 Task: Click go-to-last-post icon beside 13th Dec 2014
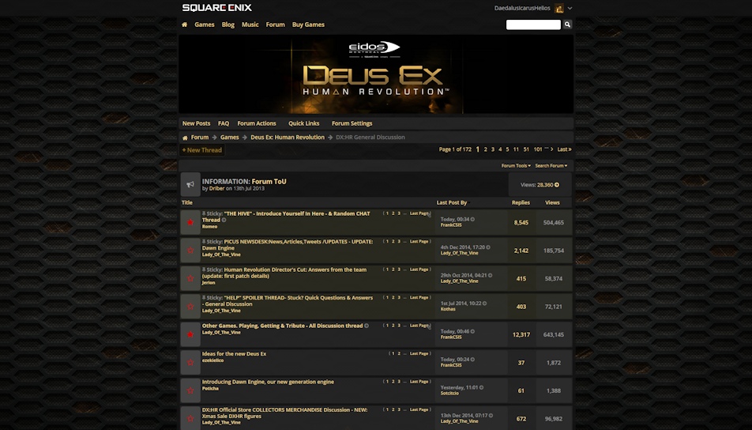pyautogui.click(x=491, y=416)
